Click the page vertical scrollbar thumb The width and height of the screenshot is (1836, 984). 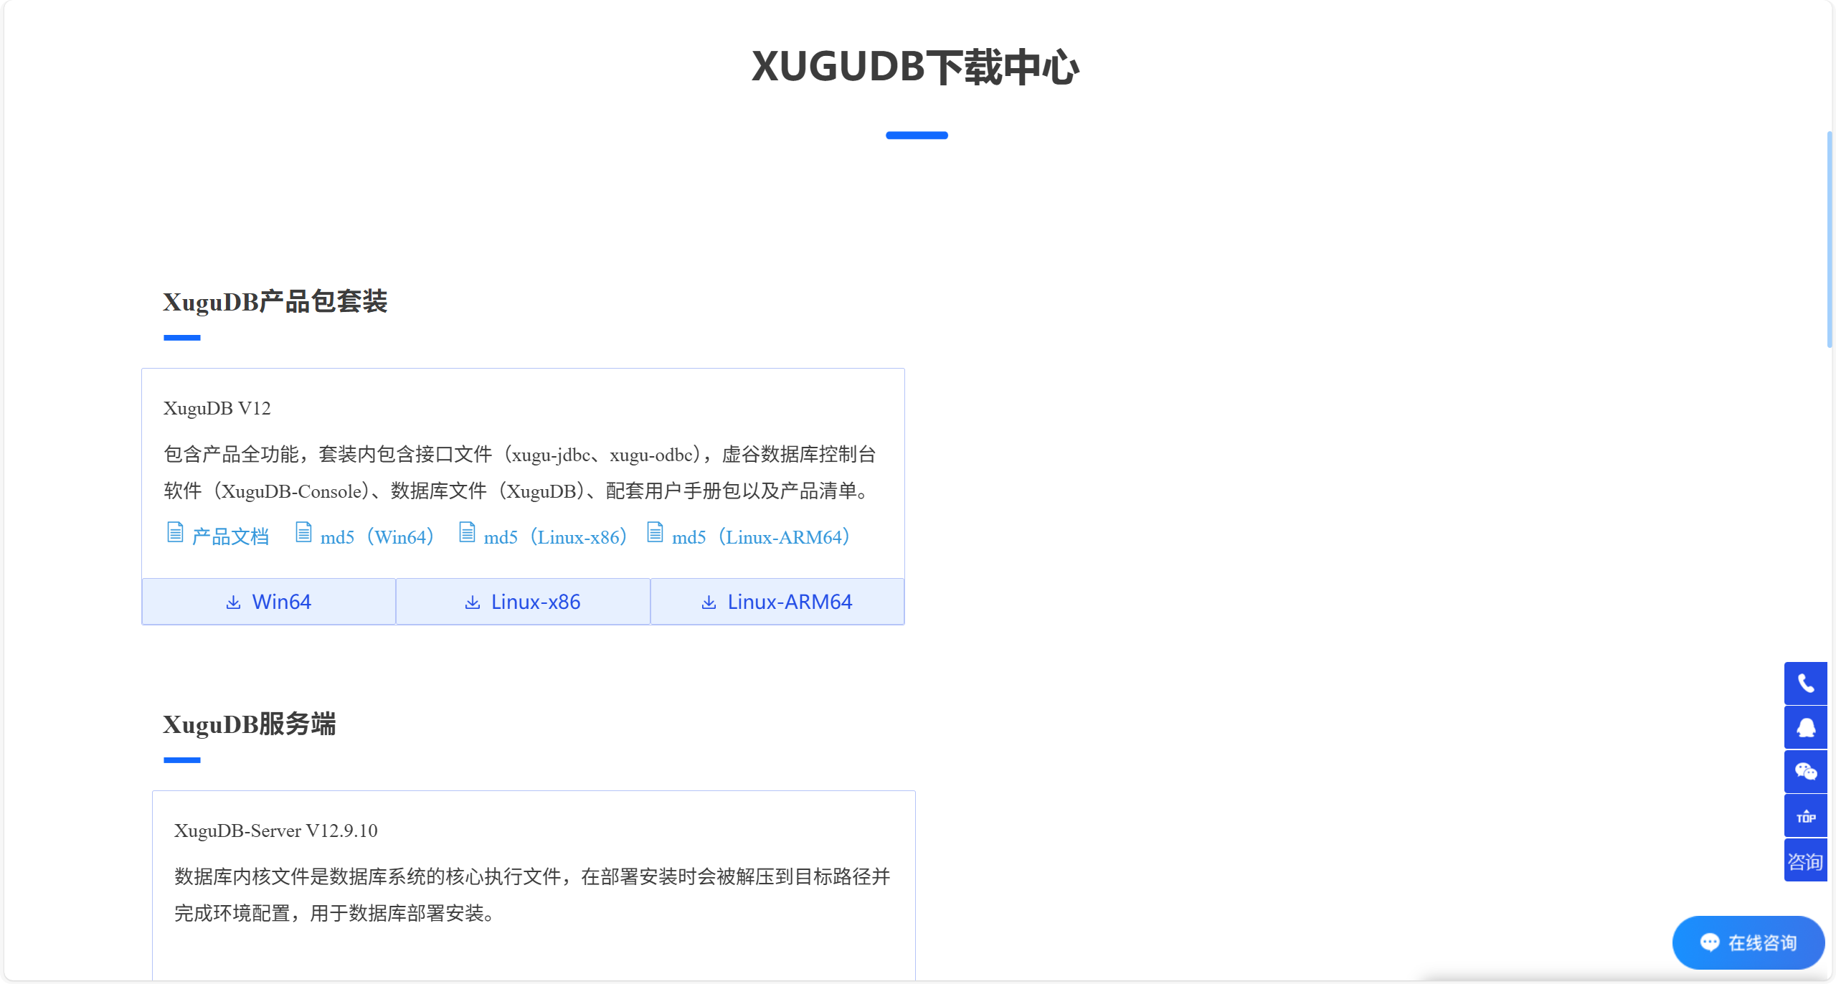[1830, 239]
